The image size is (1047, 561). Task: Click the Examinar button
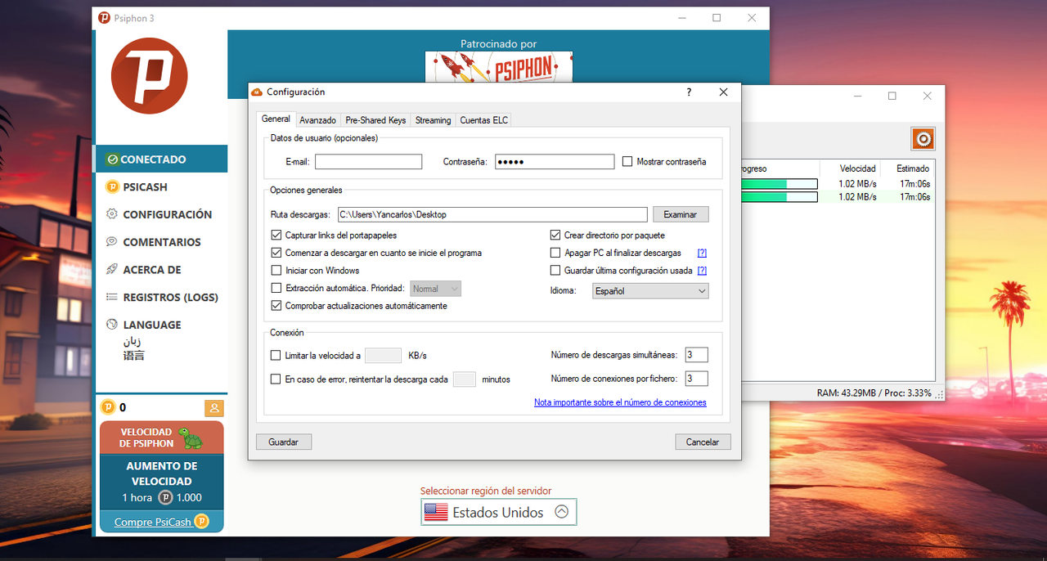pos(681,214)
